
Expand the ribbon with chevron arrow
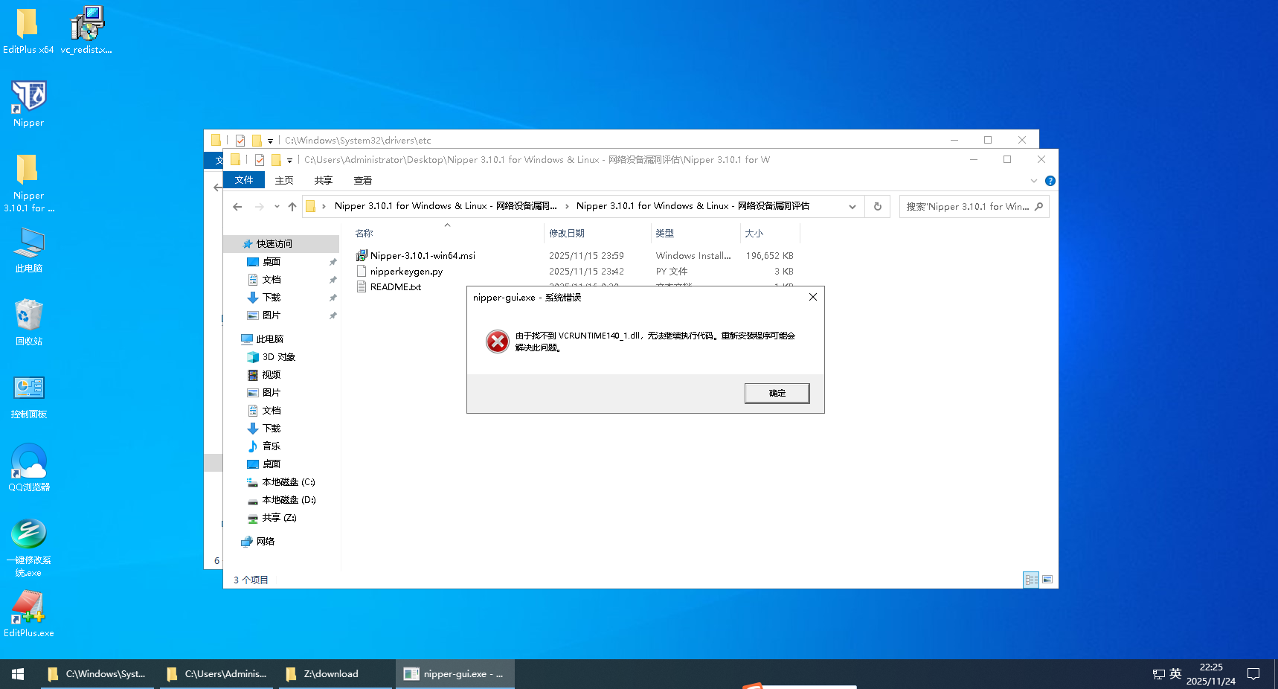1033,181
